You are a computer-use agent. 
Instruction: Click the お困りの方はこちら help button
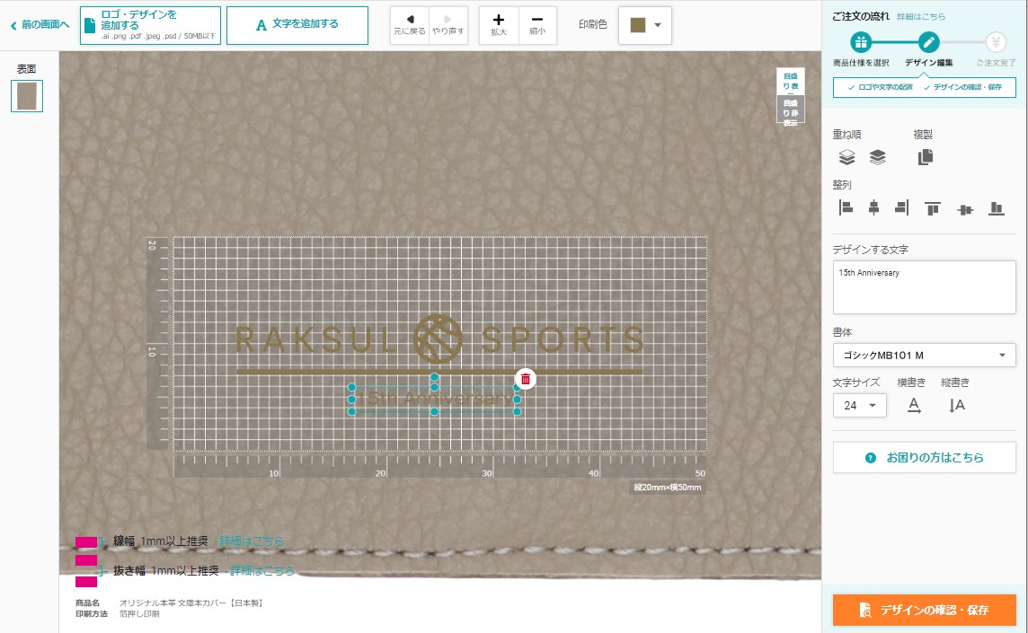coord(925,457)
